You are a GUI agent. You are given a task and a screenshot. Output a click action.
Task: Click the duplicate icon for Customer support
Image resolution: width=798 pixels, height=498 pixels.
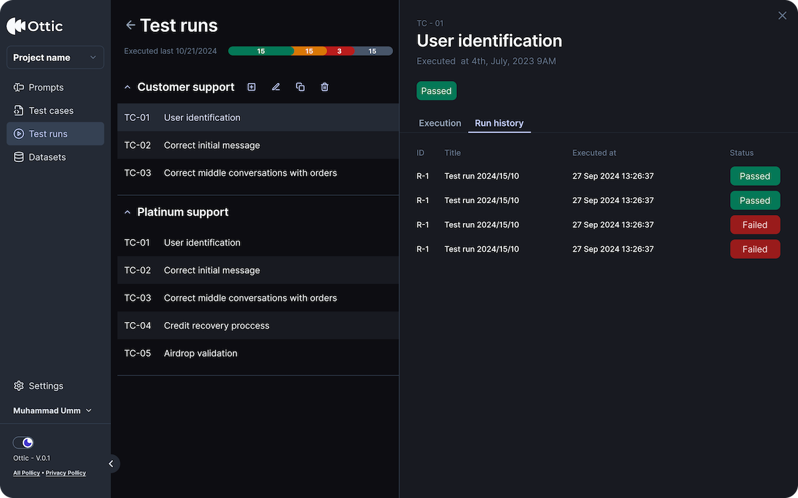[301, 87]
